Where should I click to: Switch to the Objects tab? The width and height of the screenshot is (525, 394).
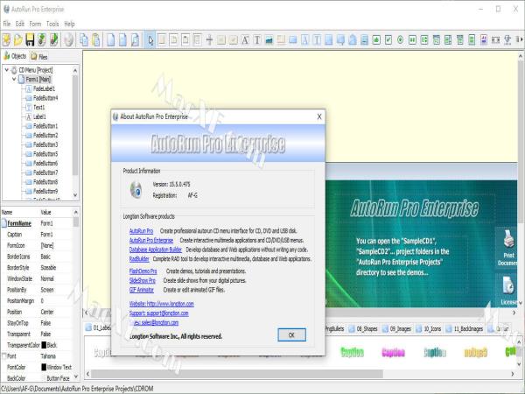[x=15, y=56]
